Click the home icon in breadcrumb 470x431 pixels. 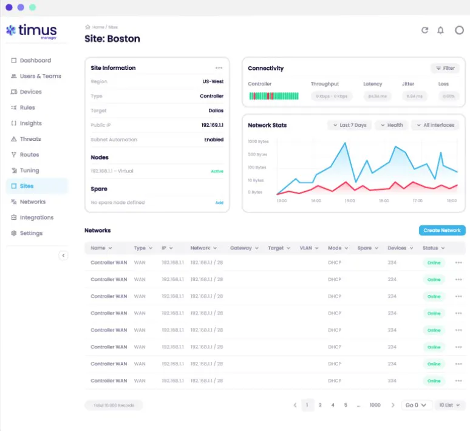[x=87, y=27]
